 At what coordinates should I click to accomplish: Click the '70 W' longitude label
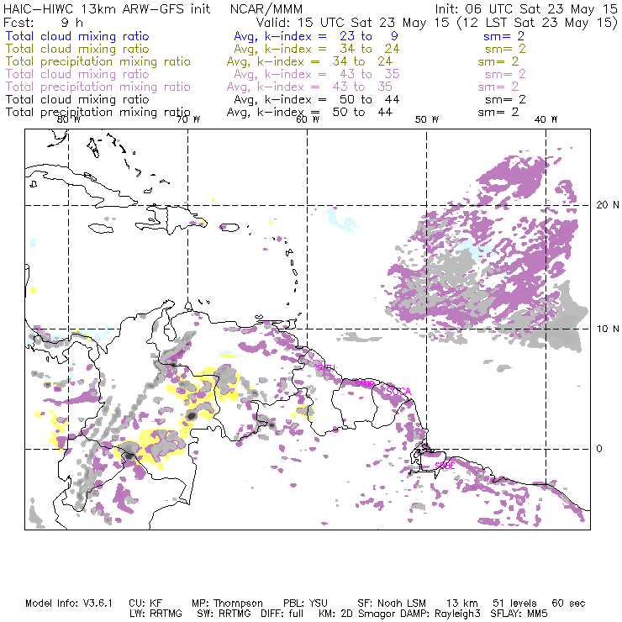[x=188, y=119]
